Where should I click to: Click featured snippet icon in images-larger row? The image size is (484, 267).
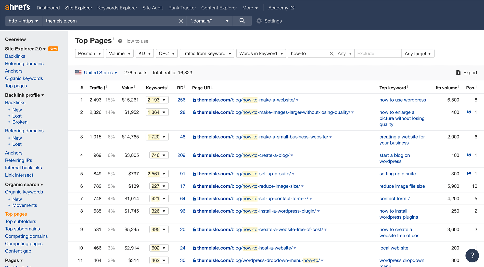coord(469,112)
